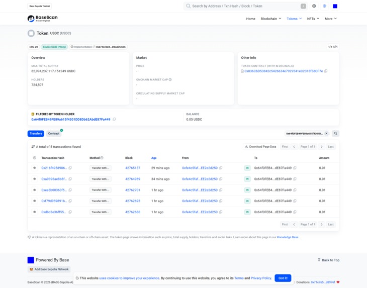Focus the address/txn hash search field
Viewport: 367px width, 288px height.
(245, 6)
